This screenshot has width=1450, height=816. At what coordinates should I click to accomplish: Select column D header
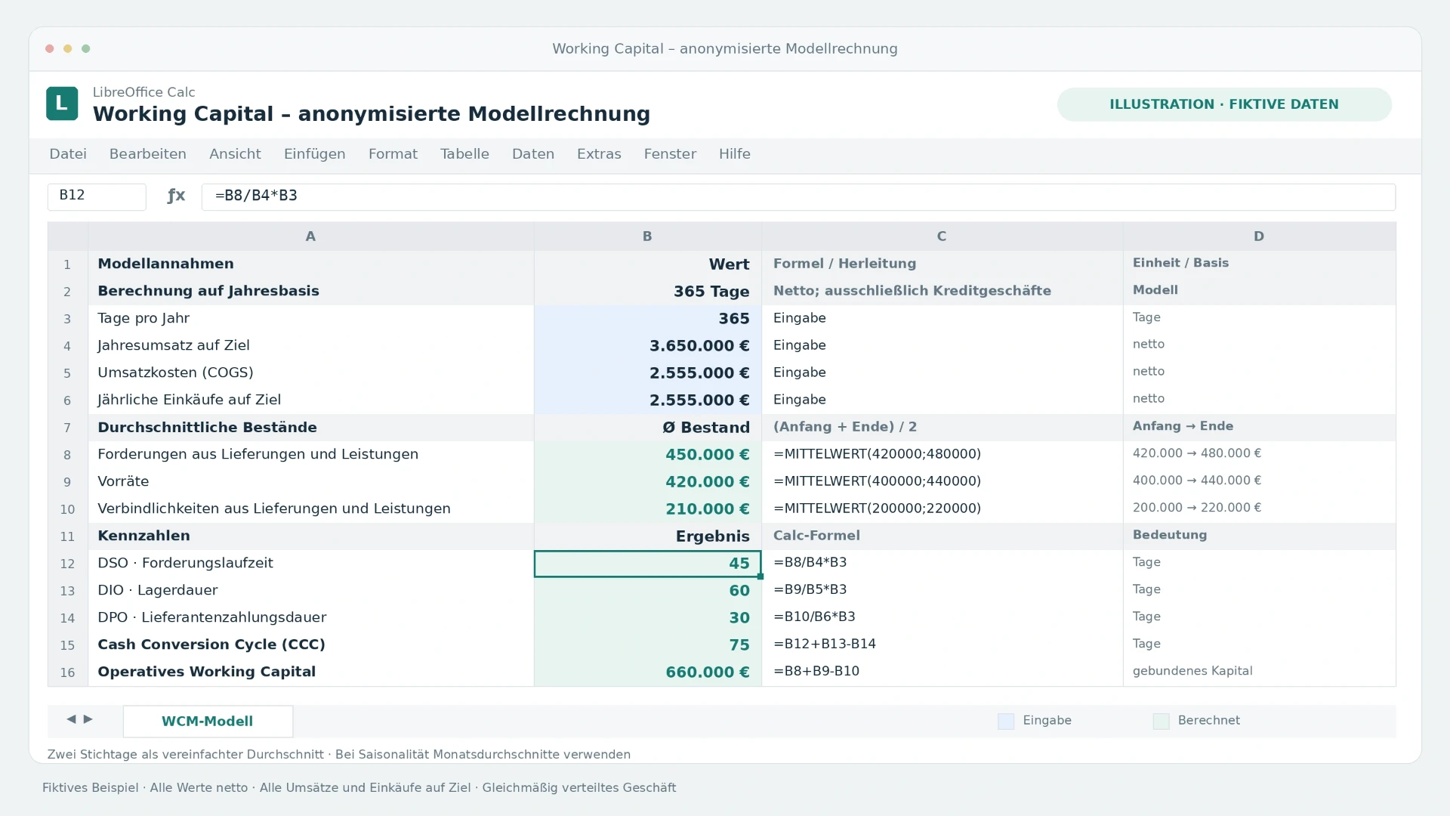point(1259,236)
